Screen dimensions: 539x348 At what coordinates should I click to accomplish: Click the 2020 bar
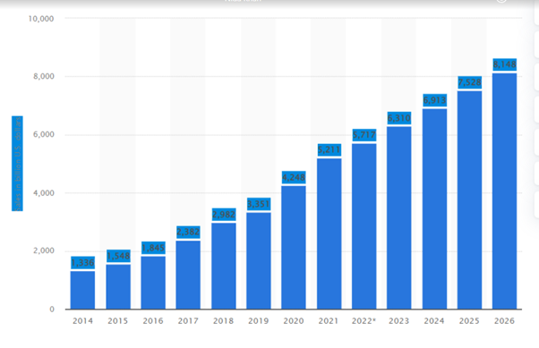(294, 247)
